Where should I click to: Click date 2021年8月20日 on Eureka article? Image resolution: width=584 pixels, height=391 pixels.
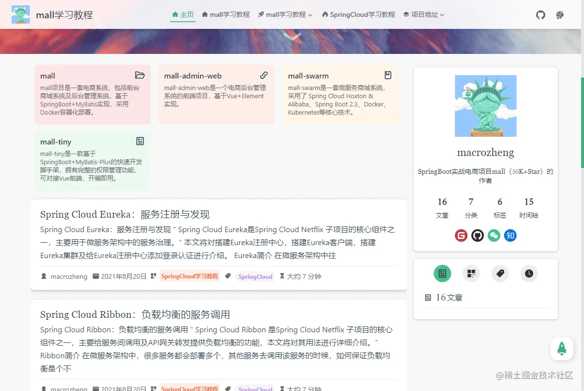pos(124,276)
